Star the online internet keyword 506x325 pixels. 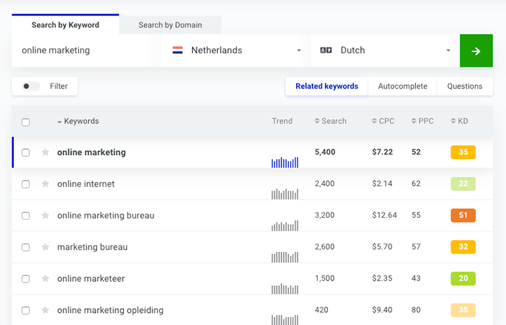click(45, 184)
